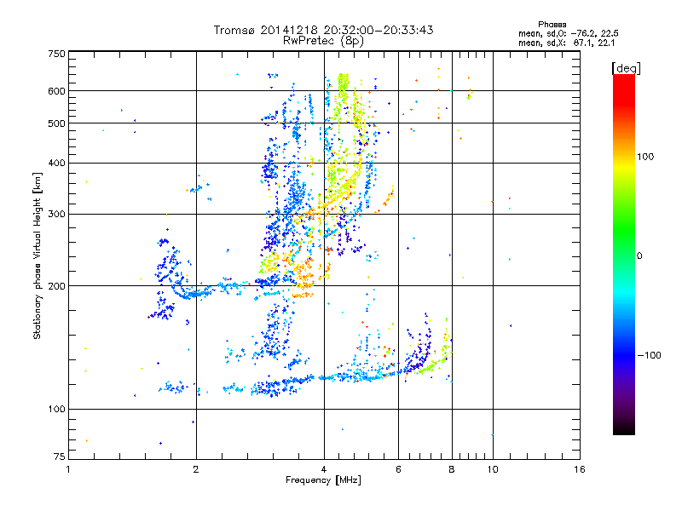
Task: Click the y-axis label '75'
Action: click(x=60, y=456)
